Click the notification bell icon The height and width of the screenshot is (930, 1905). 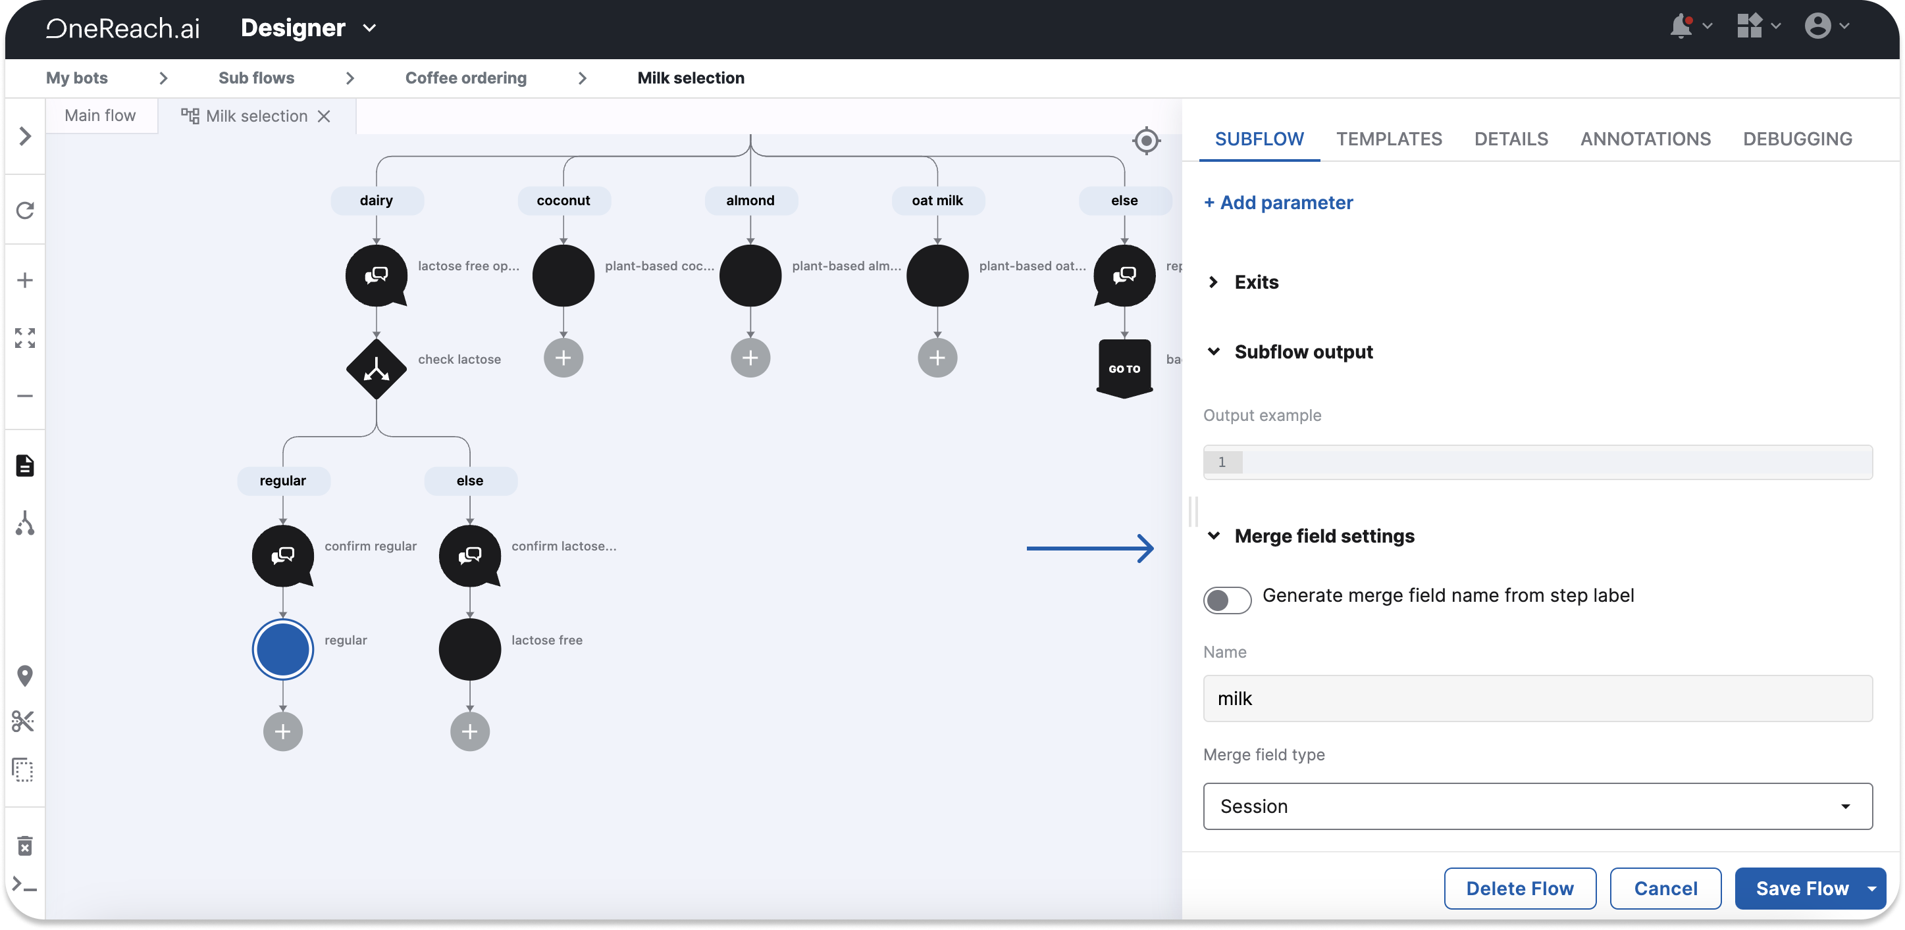point(1681,26)
